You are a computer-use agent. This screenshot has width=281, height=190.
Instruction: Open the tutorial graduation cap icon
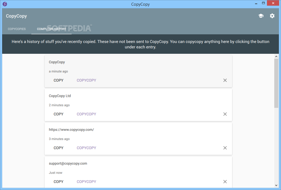click(261, 16)
